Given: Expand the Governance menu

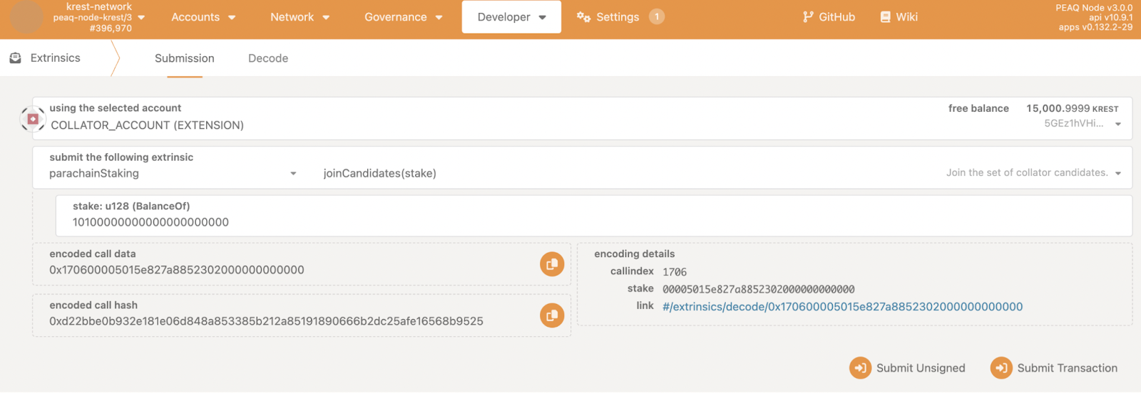Looking at the screenshot, I should pyautogui.click(x=403, y=17).
